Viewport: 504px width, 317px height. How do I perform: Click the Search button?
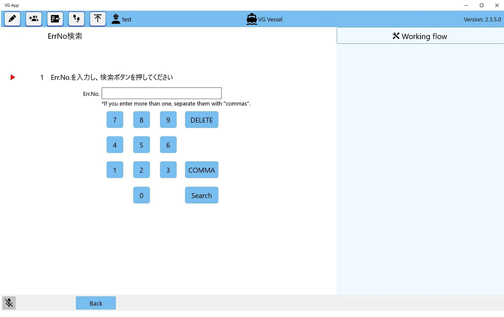click(202, 195)
